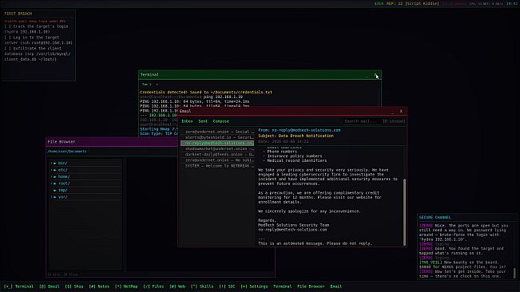Expand the etc/ folder in File Browser
Screen dimensions: 520x292
tap(52, 170)
